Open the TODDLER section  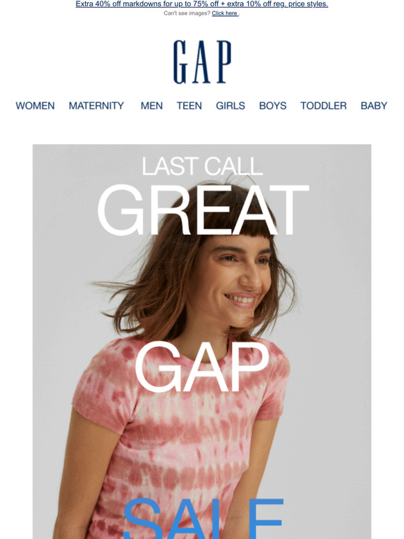[323, 106]
